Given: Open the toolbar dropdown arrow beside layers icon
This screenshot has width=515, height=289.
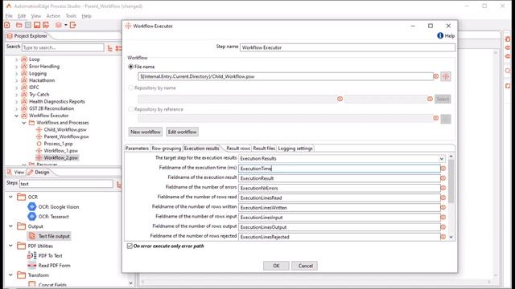Looking at the screenshot, I should click(66, 25).
